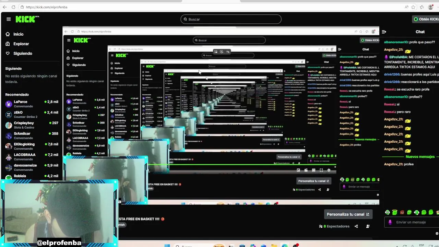Pick the green emote wearing a halo

click(395, 212)
